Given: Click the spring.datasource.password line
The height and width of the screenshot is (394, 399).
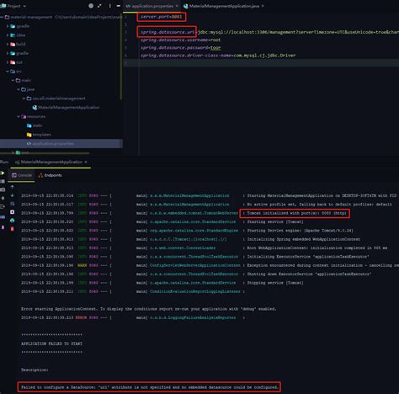Looking at the screenshot, I should [180, 48].
